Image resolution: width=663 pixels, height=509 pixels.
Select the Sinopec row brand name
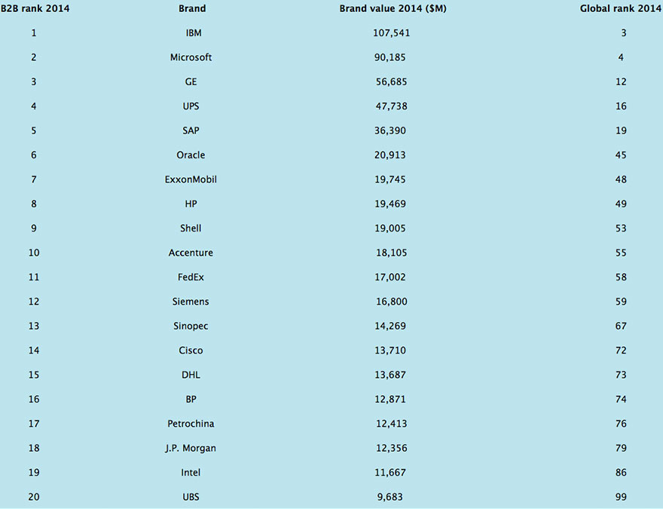(x=191, y=327)
